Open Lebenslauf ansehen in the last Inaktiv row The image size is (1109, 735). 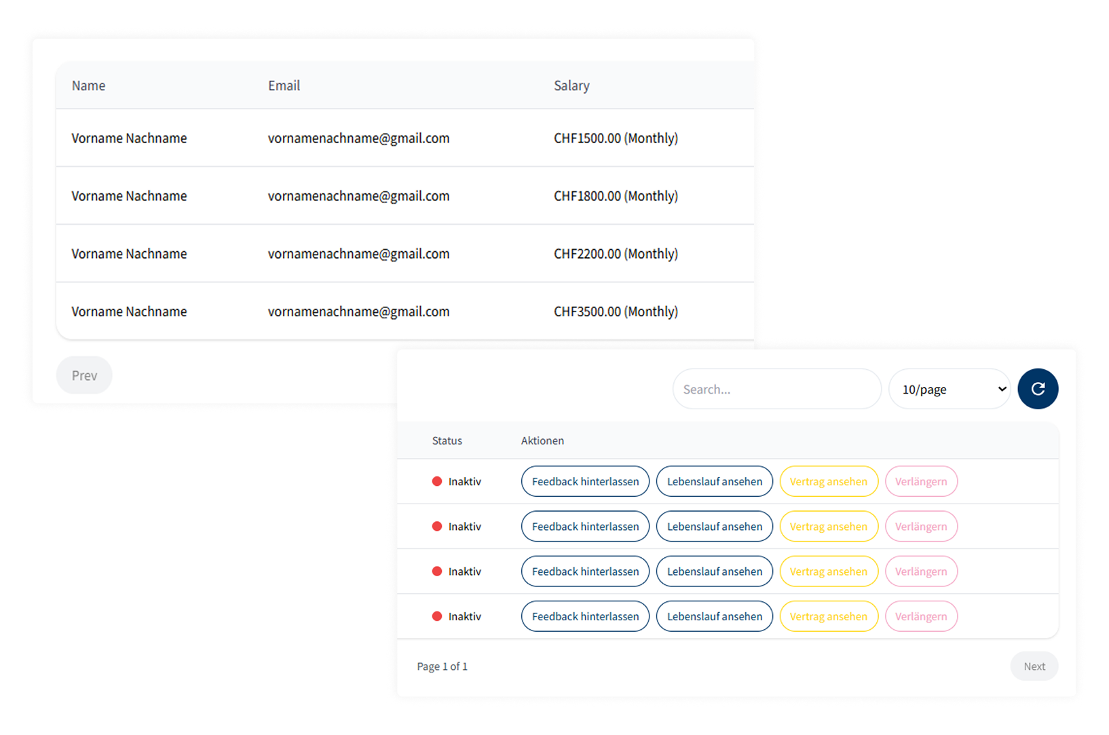715,616
